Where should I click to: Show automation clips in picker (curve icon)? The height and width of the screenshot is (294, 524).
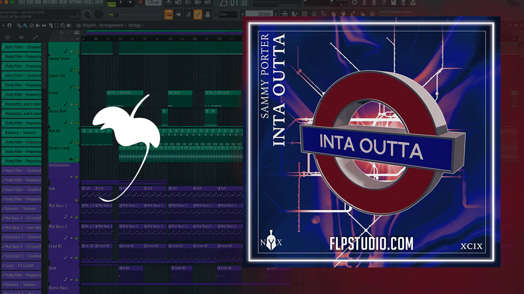point(35,38)
